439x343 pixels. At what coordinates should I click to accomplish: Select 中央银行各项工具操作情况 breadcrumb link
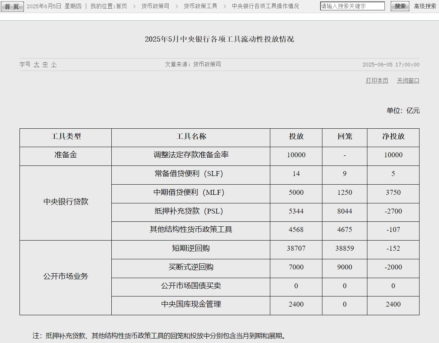pos(265,6)
